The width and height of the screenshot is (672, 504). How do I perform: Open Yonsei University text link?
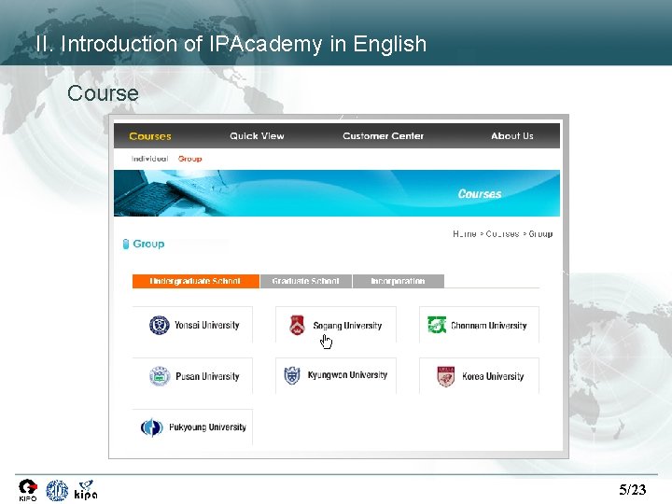[x=207, y=325]
